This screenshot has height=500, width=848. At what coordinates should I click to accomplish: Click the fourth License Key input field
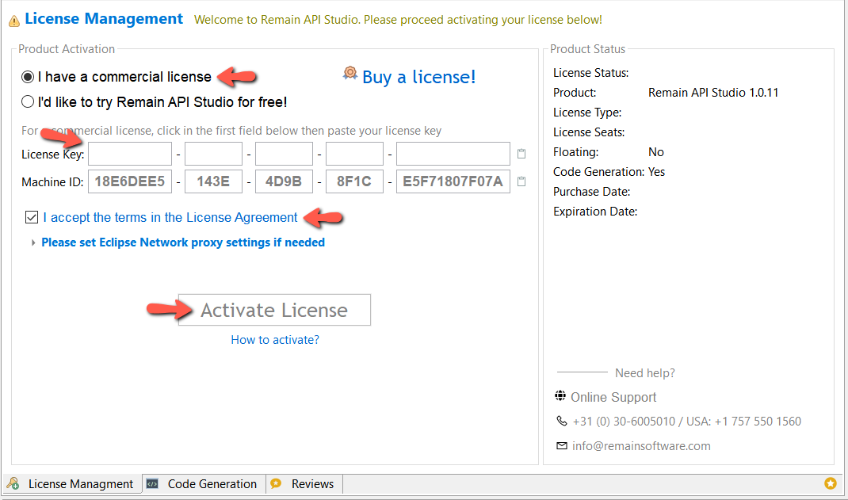point(354,154)
